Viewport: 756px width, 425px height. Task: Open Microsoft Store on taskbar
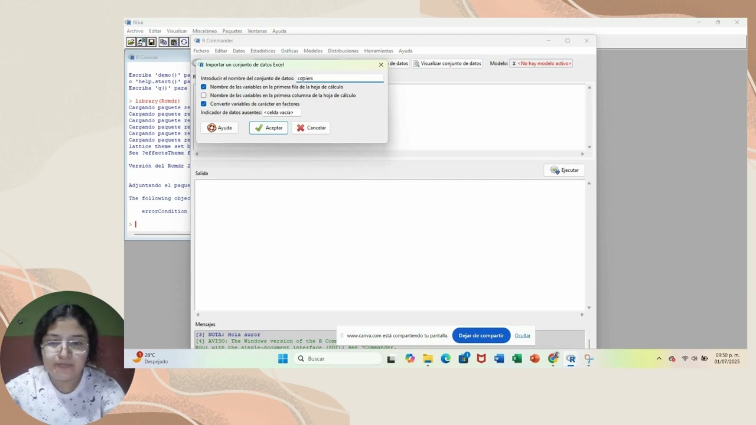(x=464, y=358)
